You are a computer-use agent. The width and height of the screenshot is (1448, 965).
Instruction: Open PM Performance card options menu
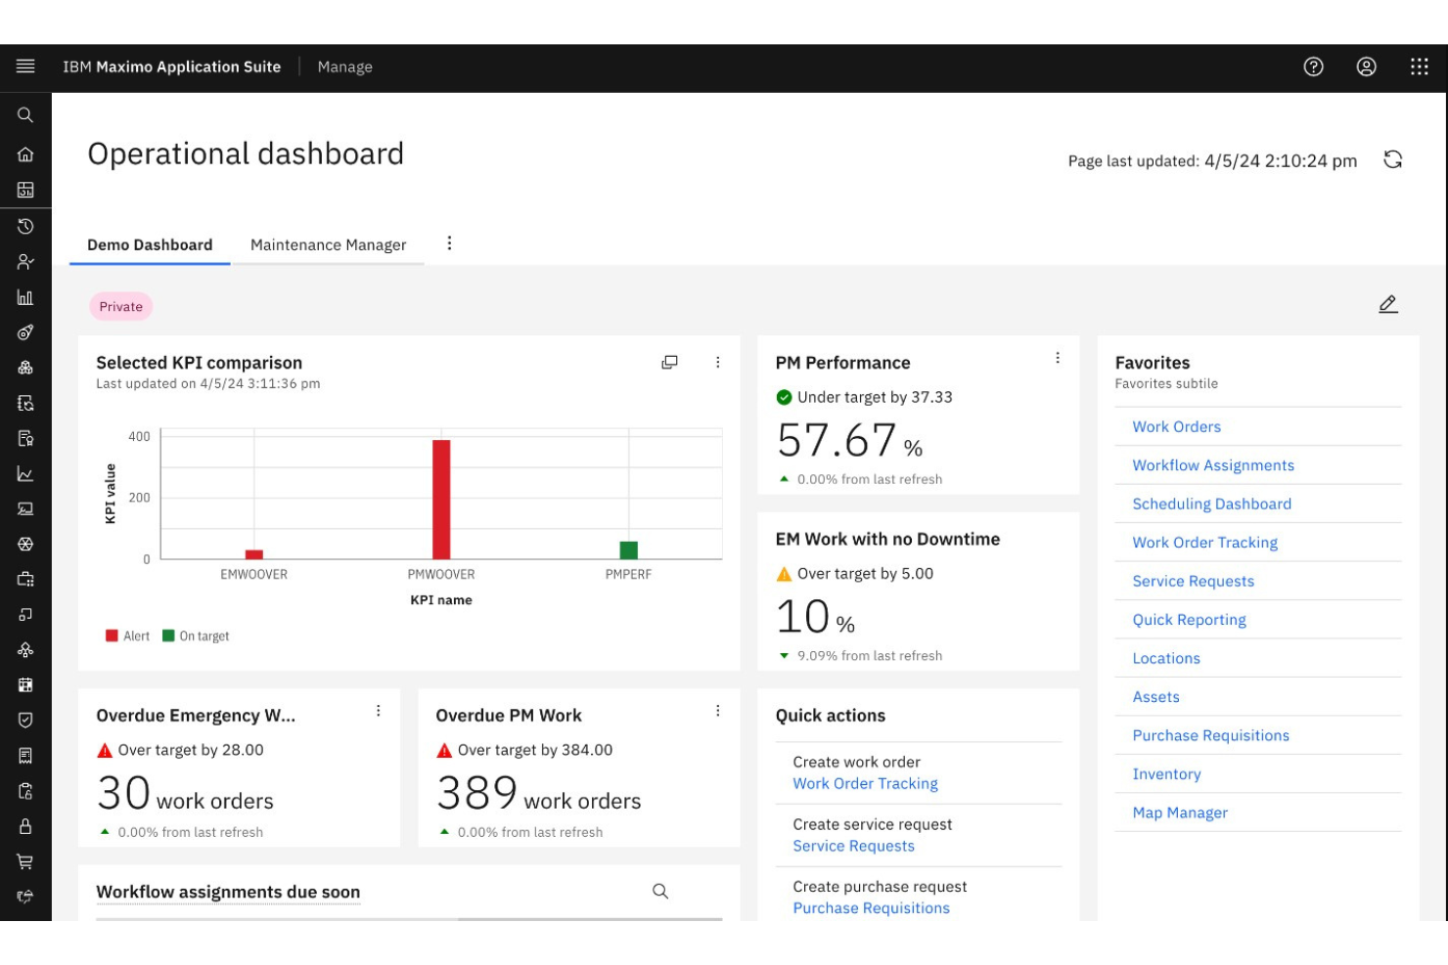(1057, 358)
